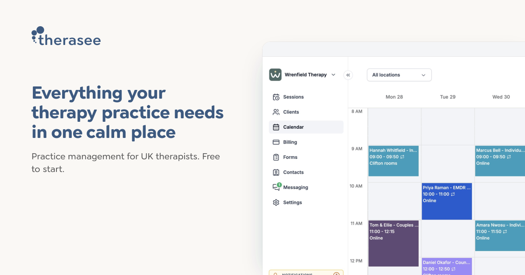Viewport: 525px width, 275px height.
Task: Click the recurring icon on Hannah Whitfield's session
Action: (x=402, y=157)
